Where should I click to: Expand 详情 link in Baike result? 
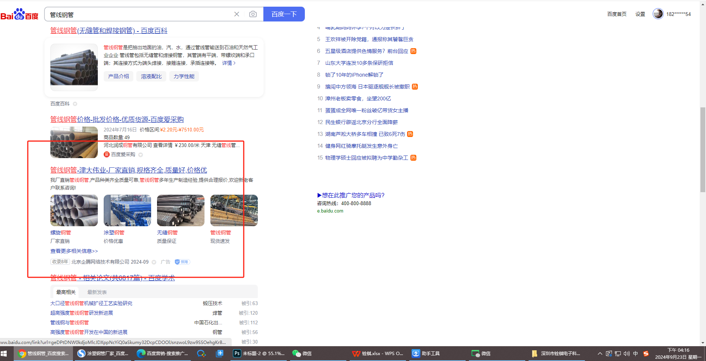click(229, 63)
